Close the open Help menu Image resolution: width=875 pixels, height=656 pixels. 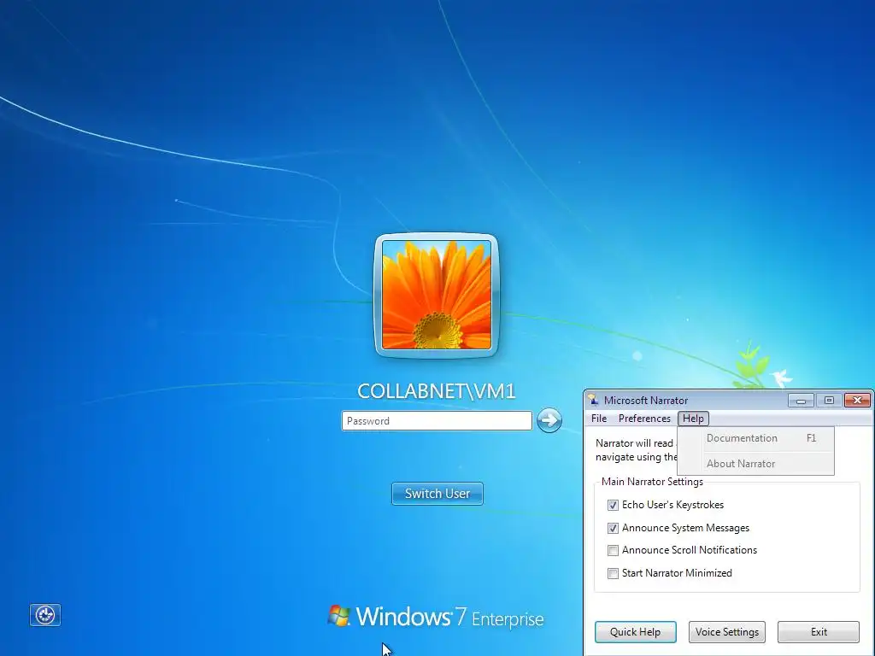[693, 419]
